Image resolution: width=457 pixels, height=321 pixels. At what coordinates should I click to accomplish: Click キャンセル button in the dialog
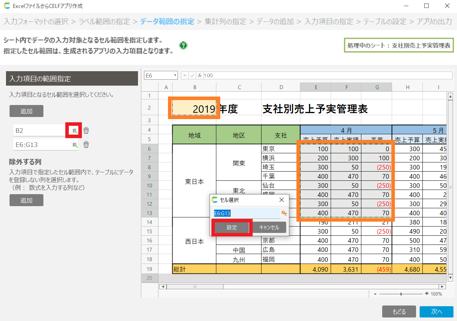point(269,228)
